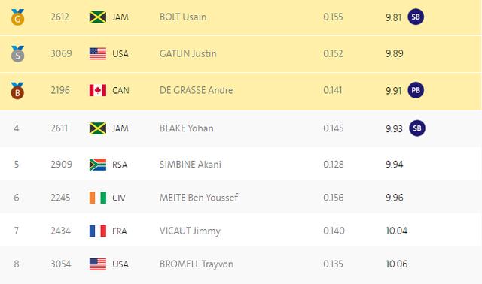
Task: Click Jamaica flag beside BOLT Usain
Action: click(98, 17)
